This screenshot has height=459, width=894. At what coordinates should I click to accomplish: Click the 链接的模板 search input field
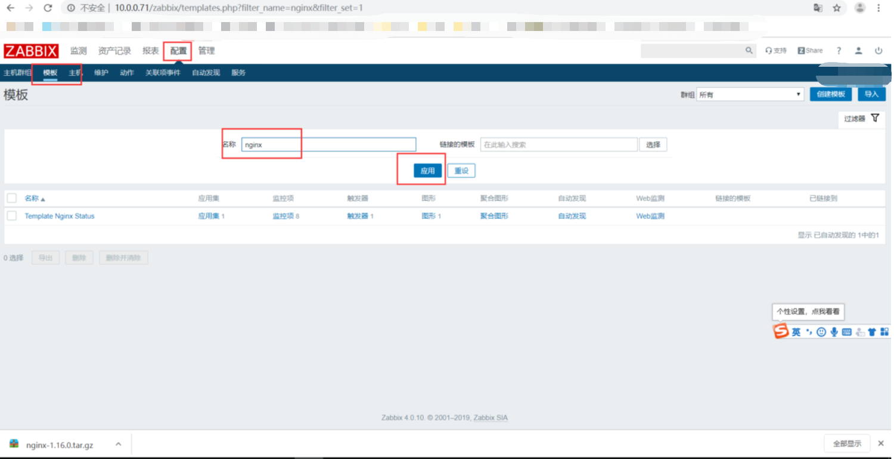tap(559, 144)
